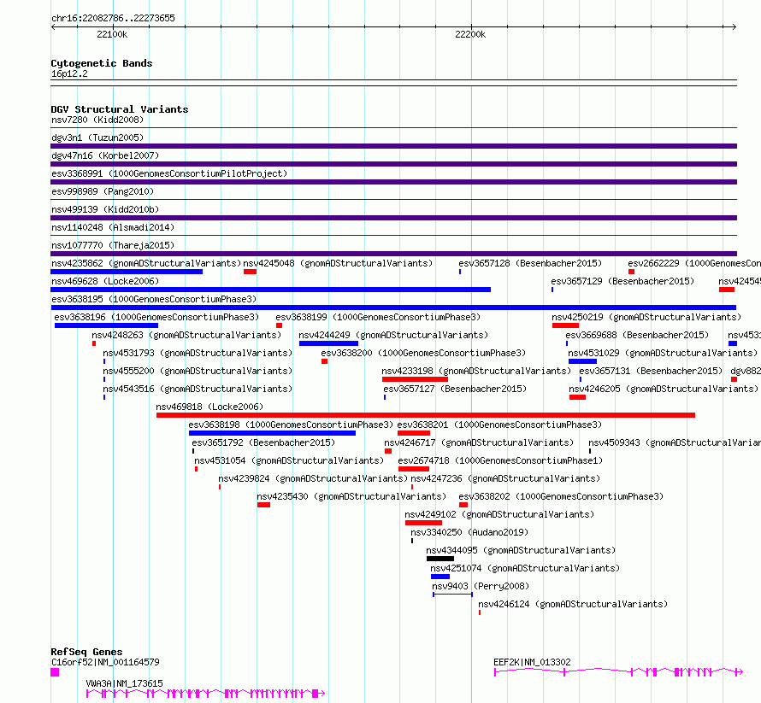This screenshot has width=761, height=703.
Task: Open the nsv4244249 variant label
Action: pos(393,335)
